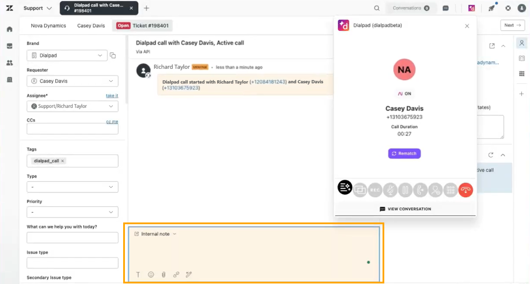This screenshot has height=284, width=530.
Task: Mute microphone in Dialpad call
Action: click(x=390, y=190)
